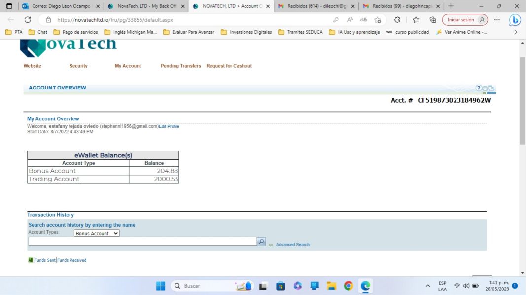Open the Evaluar Para Avanzar bookmarks folder

click(x=189, y=32)
